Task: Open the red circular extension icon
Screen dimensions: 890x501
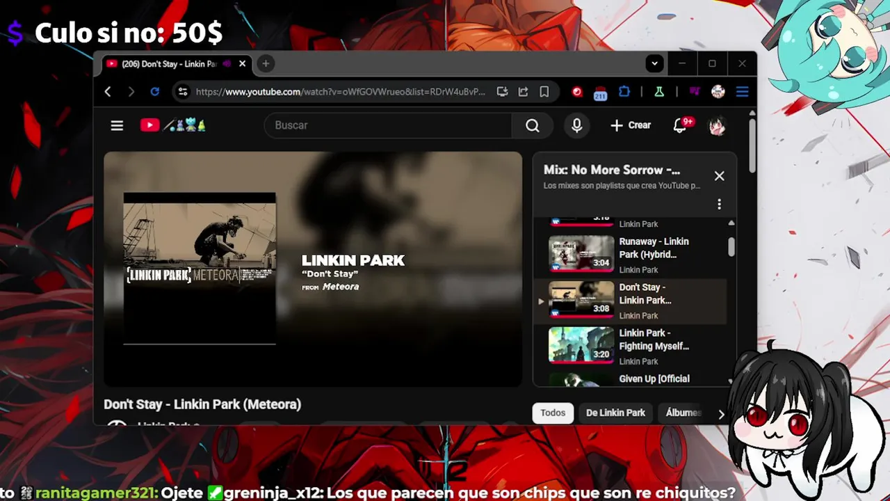Action: pos(576,92)
